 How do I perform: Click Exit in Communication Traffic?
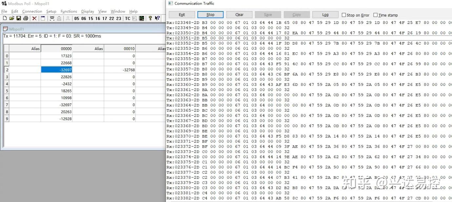point(182,15)
